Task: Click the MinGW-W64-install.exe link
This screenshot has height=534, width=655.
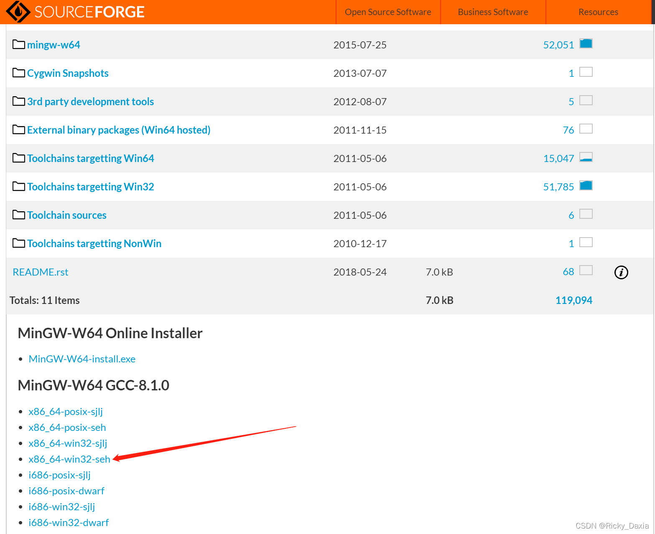Action: tap(82, 359)
